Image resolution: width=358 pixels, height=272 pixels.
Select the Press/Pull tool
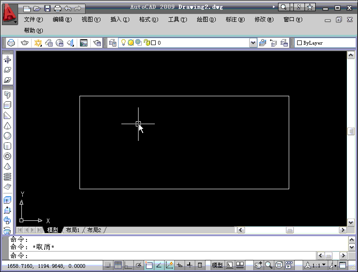(x=7, y=210)
